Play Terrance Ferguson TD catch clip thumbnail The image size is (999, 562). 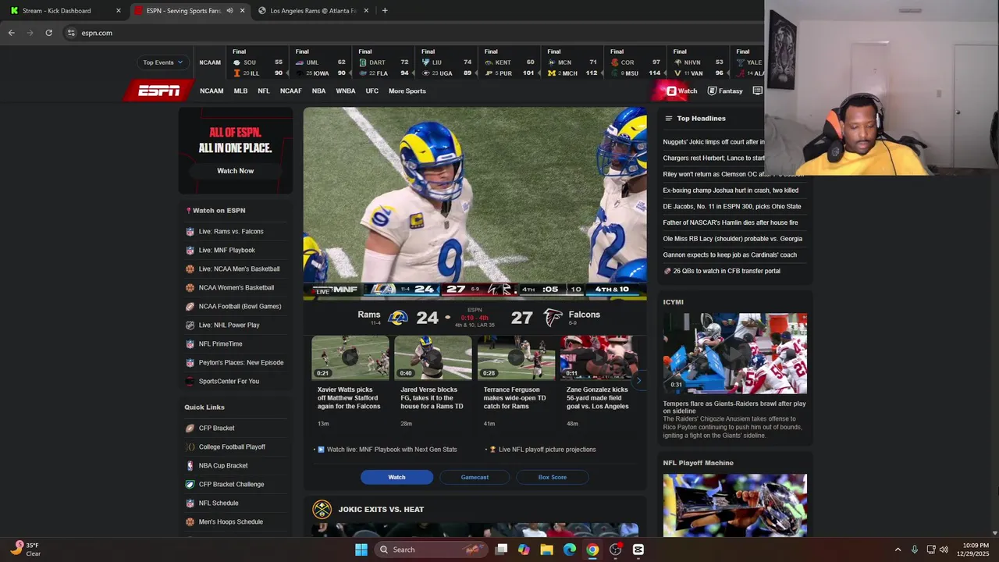(516, 357)
